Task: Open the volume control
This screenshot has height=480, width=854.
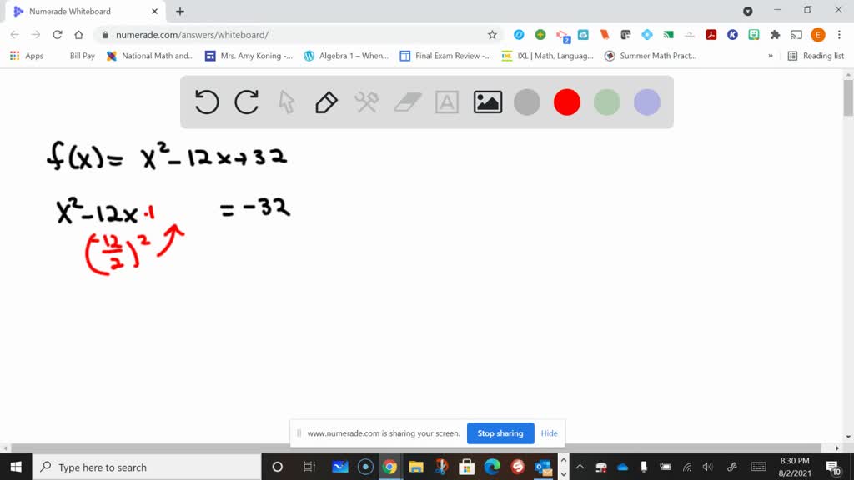Action: click(707, 467)
